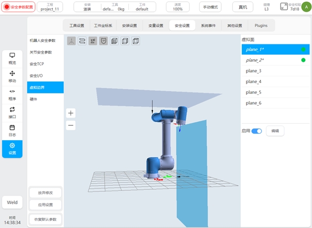Screen dimensions: 312x228
Task: Click the green status dot for plane_2
Action: pyautogui.click(x=303, y=60)
